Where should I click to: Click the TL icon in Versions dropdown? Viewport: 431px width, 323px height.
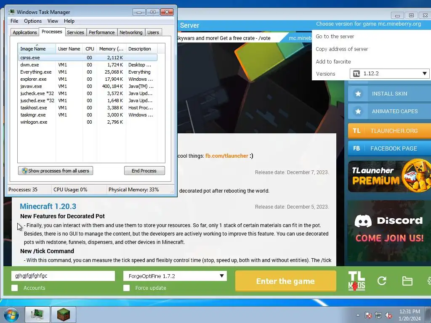(x=357, y=74)
